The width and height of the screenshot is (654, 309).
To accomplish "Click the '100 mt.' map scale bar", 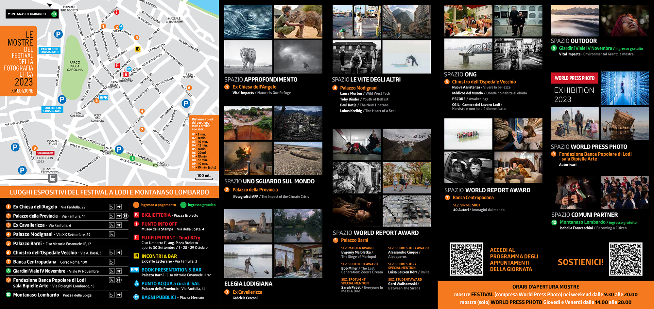I will tap(204, 177).
